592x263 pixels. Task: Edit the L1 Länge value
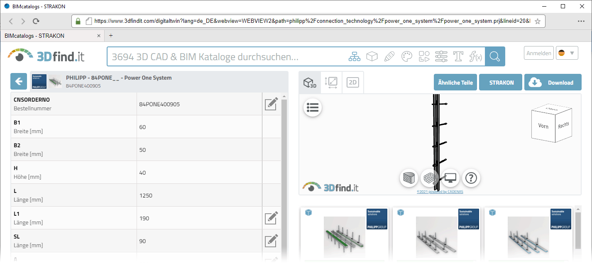[x=271, y=218]
